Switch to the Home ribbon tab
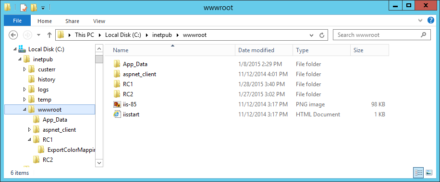Screen dimensions: 440x182 (x=45, y=21)
